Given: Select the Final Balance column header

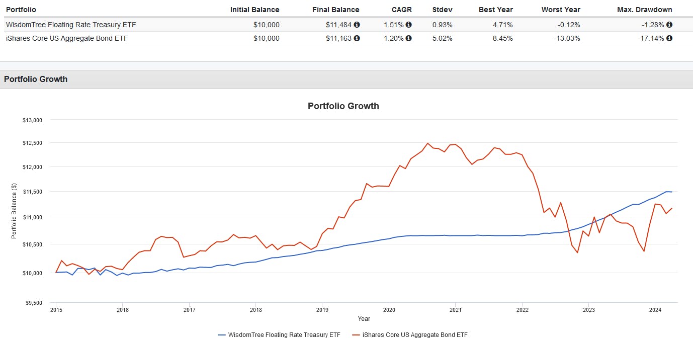Looking at the screenshot, I should (335, 10).
